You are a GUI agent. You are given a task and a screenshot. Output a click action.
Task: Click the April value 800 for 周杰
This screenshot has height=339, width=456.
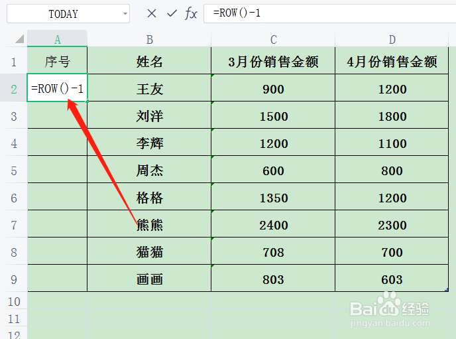point(392,170)
